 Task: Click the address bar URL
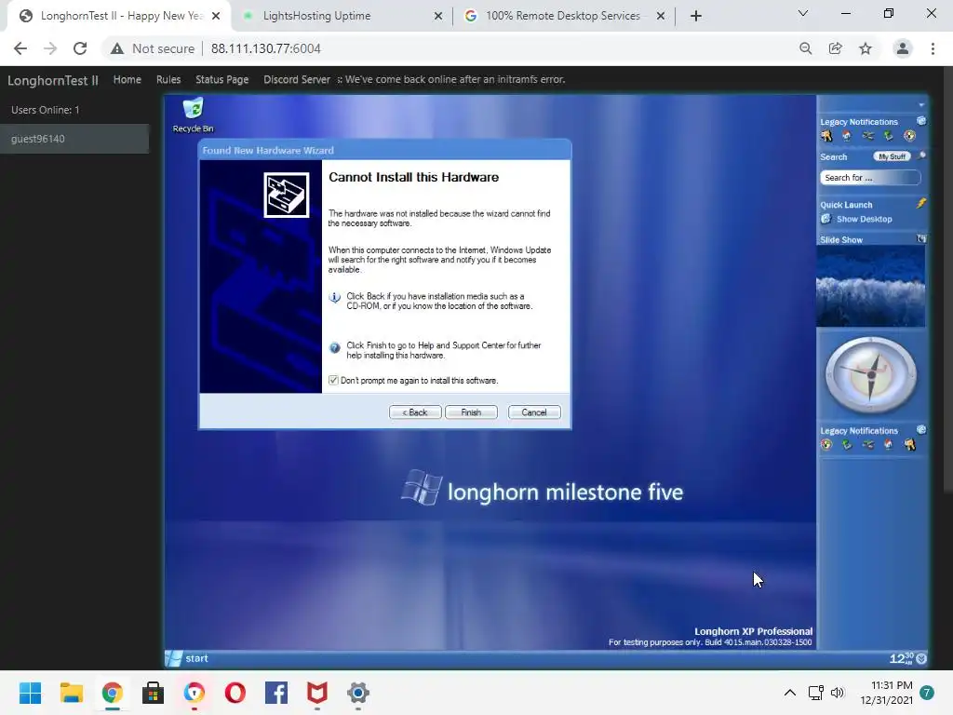(x=265, y=48)
